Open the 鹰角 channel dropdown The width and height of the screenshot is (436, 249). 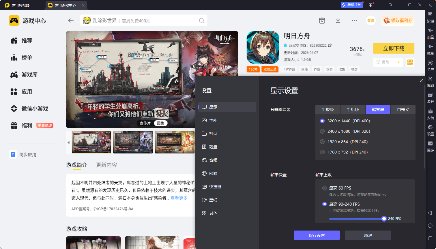388,62
